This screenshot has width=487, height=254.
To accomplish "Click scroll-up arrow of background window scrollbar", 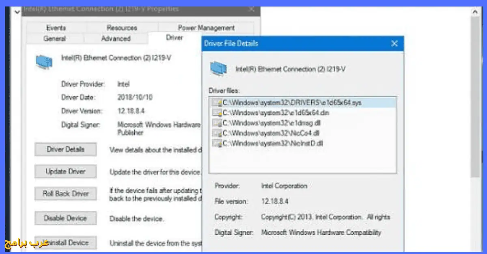I will pos(476,12).
